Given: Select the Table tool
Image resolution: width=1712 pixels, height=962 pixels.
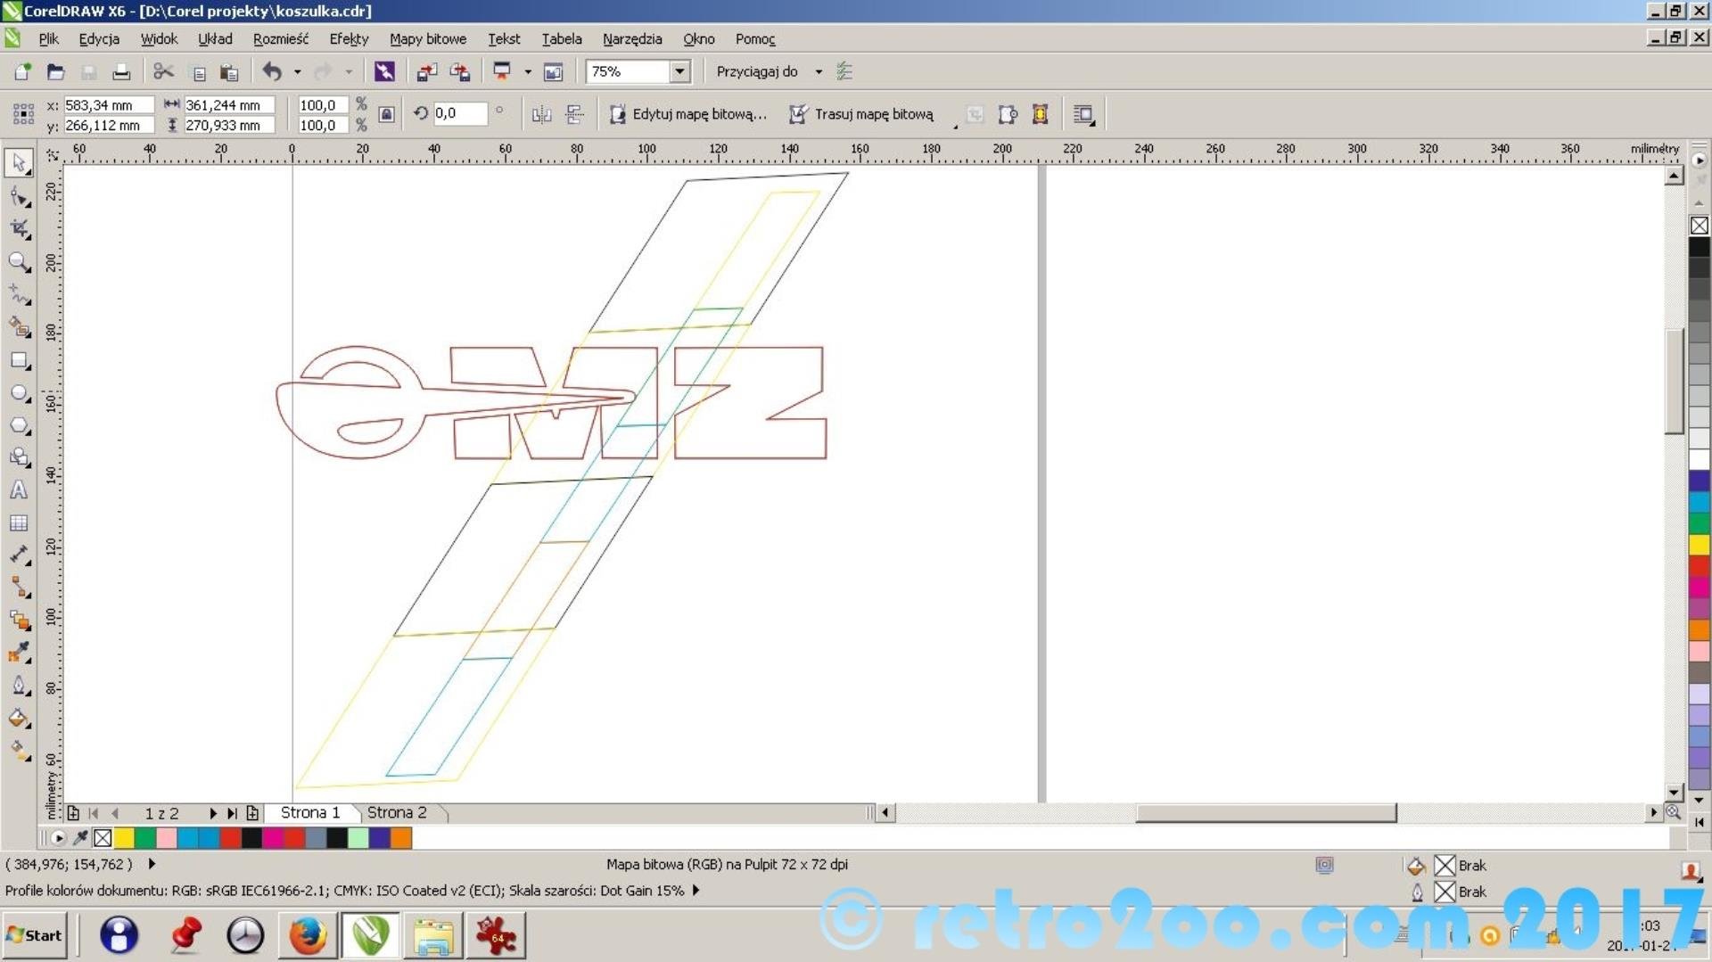Looking at the screenshot, I should click(x=19, y=523).
